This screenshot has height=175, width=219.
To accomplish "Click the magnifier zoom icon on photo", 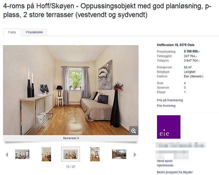I will 133,131.
